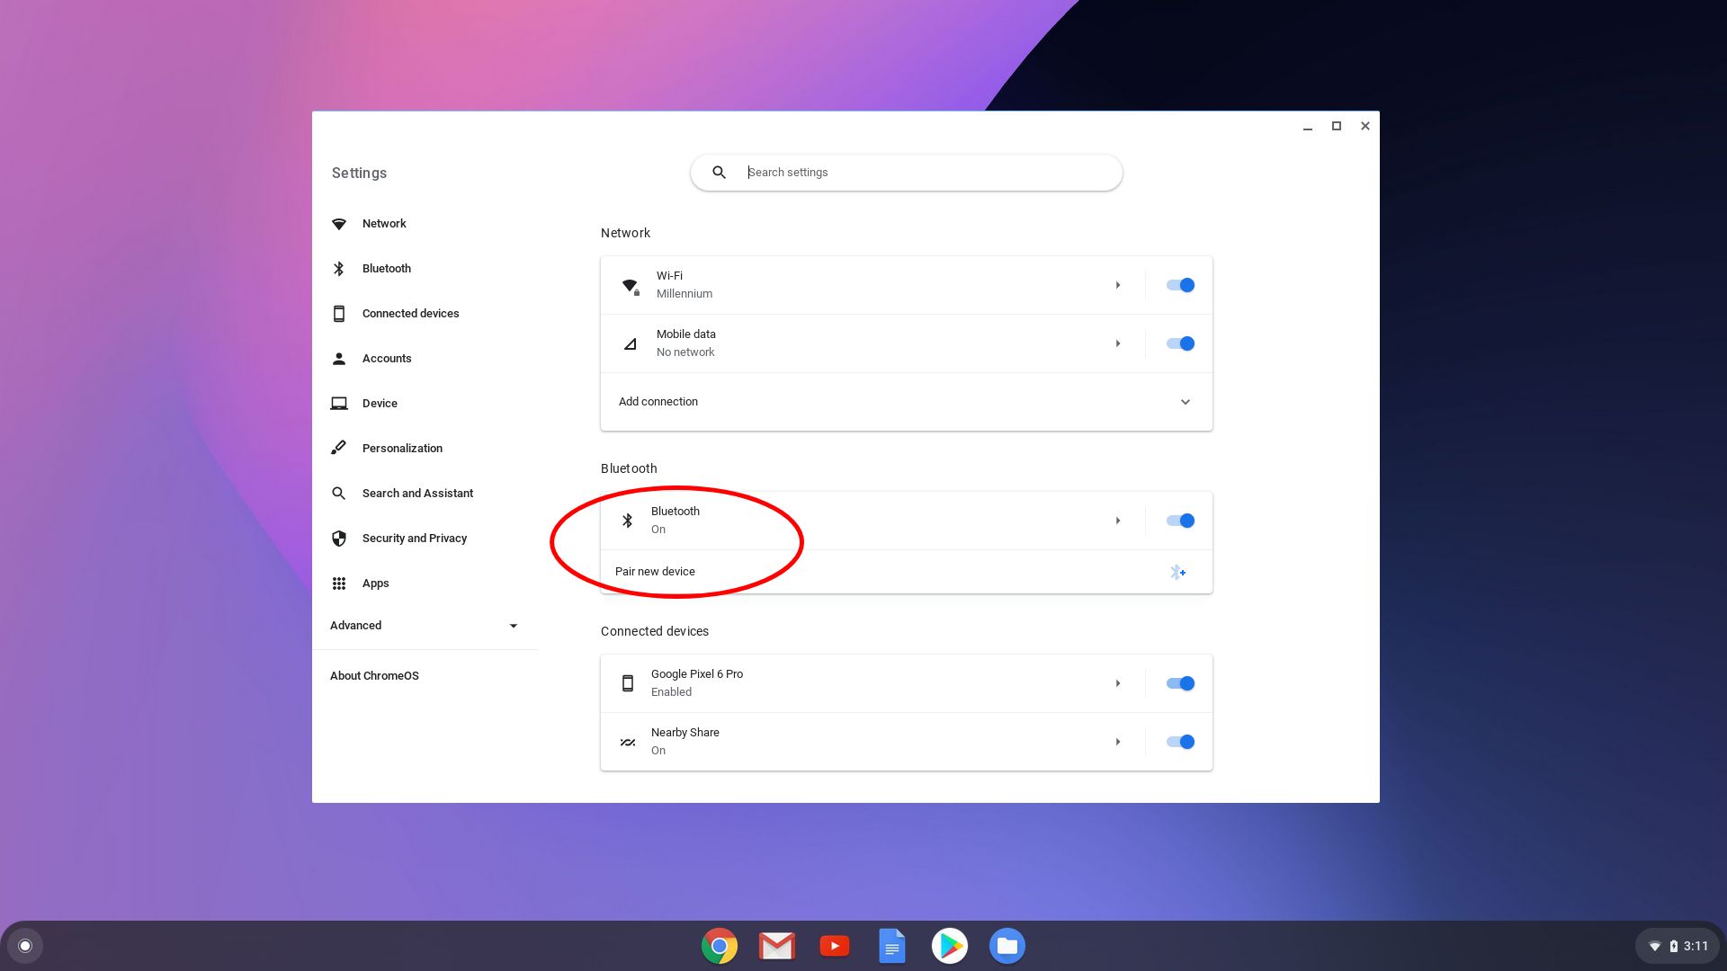Click the Pair new device Bluetooth icon

1177,572
